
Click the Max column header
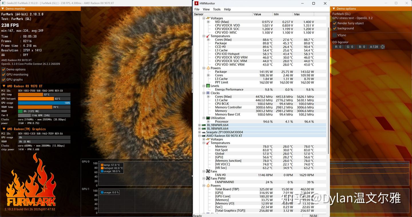pyautogui.click(x=303, y=14)
